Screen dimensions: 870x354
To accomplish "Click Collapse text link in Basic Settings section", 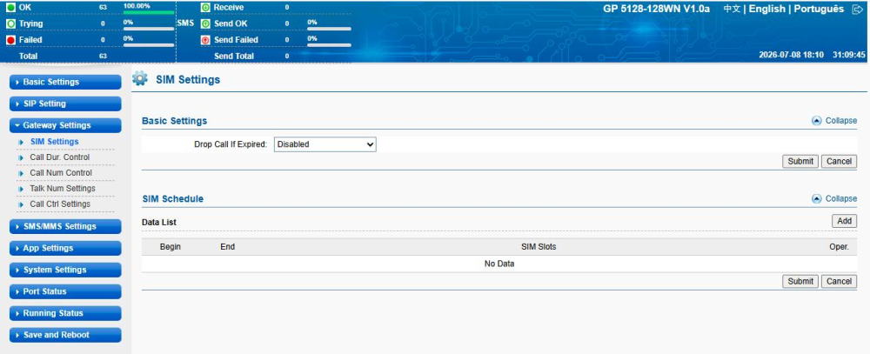I will 841,121.
